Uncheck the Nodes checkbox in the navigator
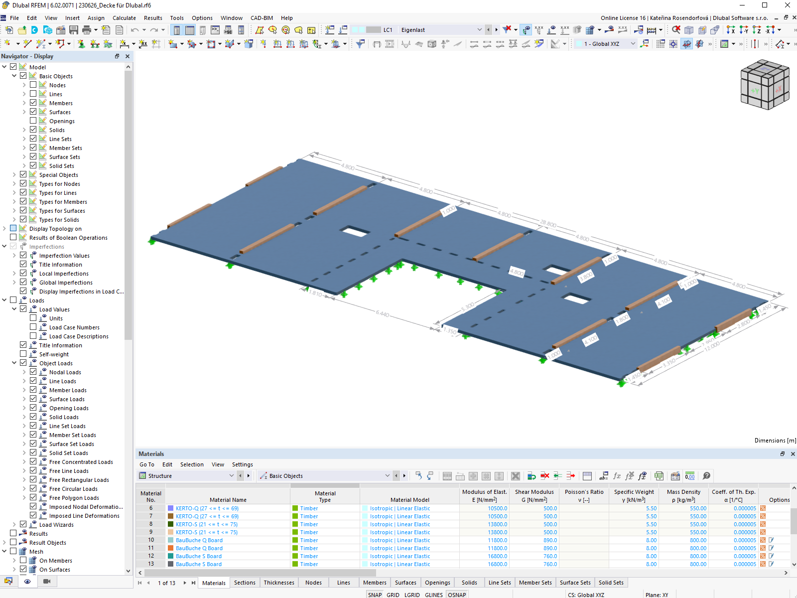The height and width of the screenshot is (598, 797). pos(33,85)
